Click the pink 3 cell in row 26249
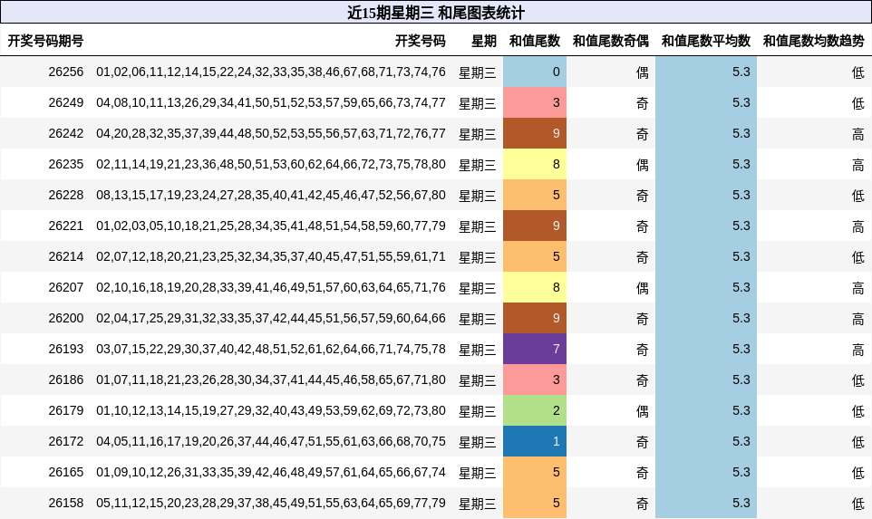872x519 pixels. 535,102
